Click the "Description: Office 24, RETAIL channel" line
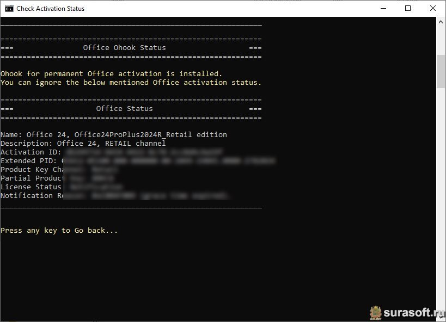The height and width of the screenshot is (322, 446). point(83,143)
